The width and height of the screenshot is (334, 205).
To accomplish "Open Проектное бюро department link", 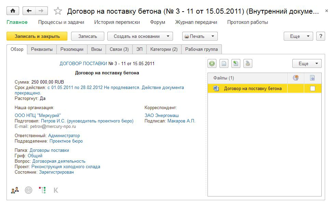I will click(x=66, y=141).
